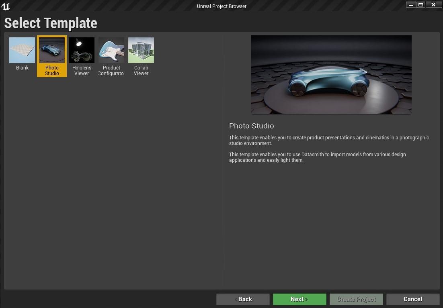Select the Blank template thumbnail

pos(22,50)
